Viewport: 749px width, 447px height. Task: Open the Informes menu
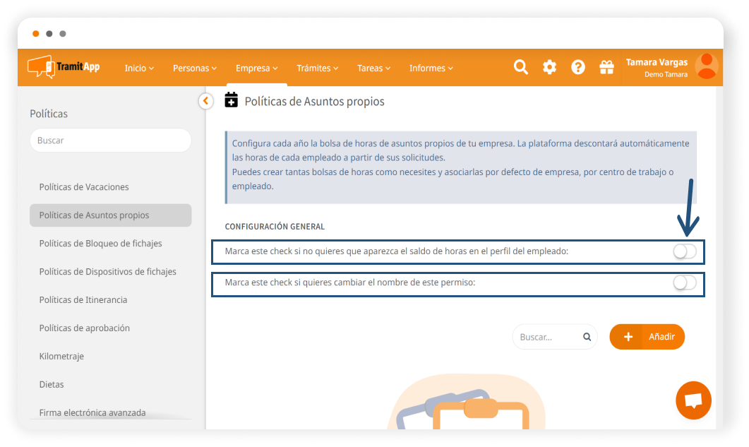431,68
